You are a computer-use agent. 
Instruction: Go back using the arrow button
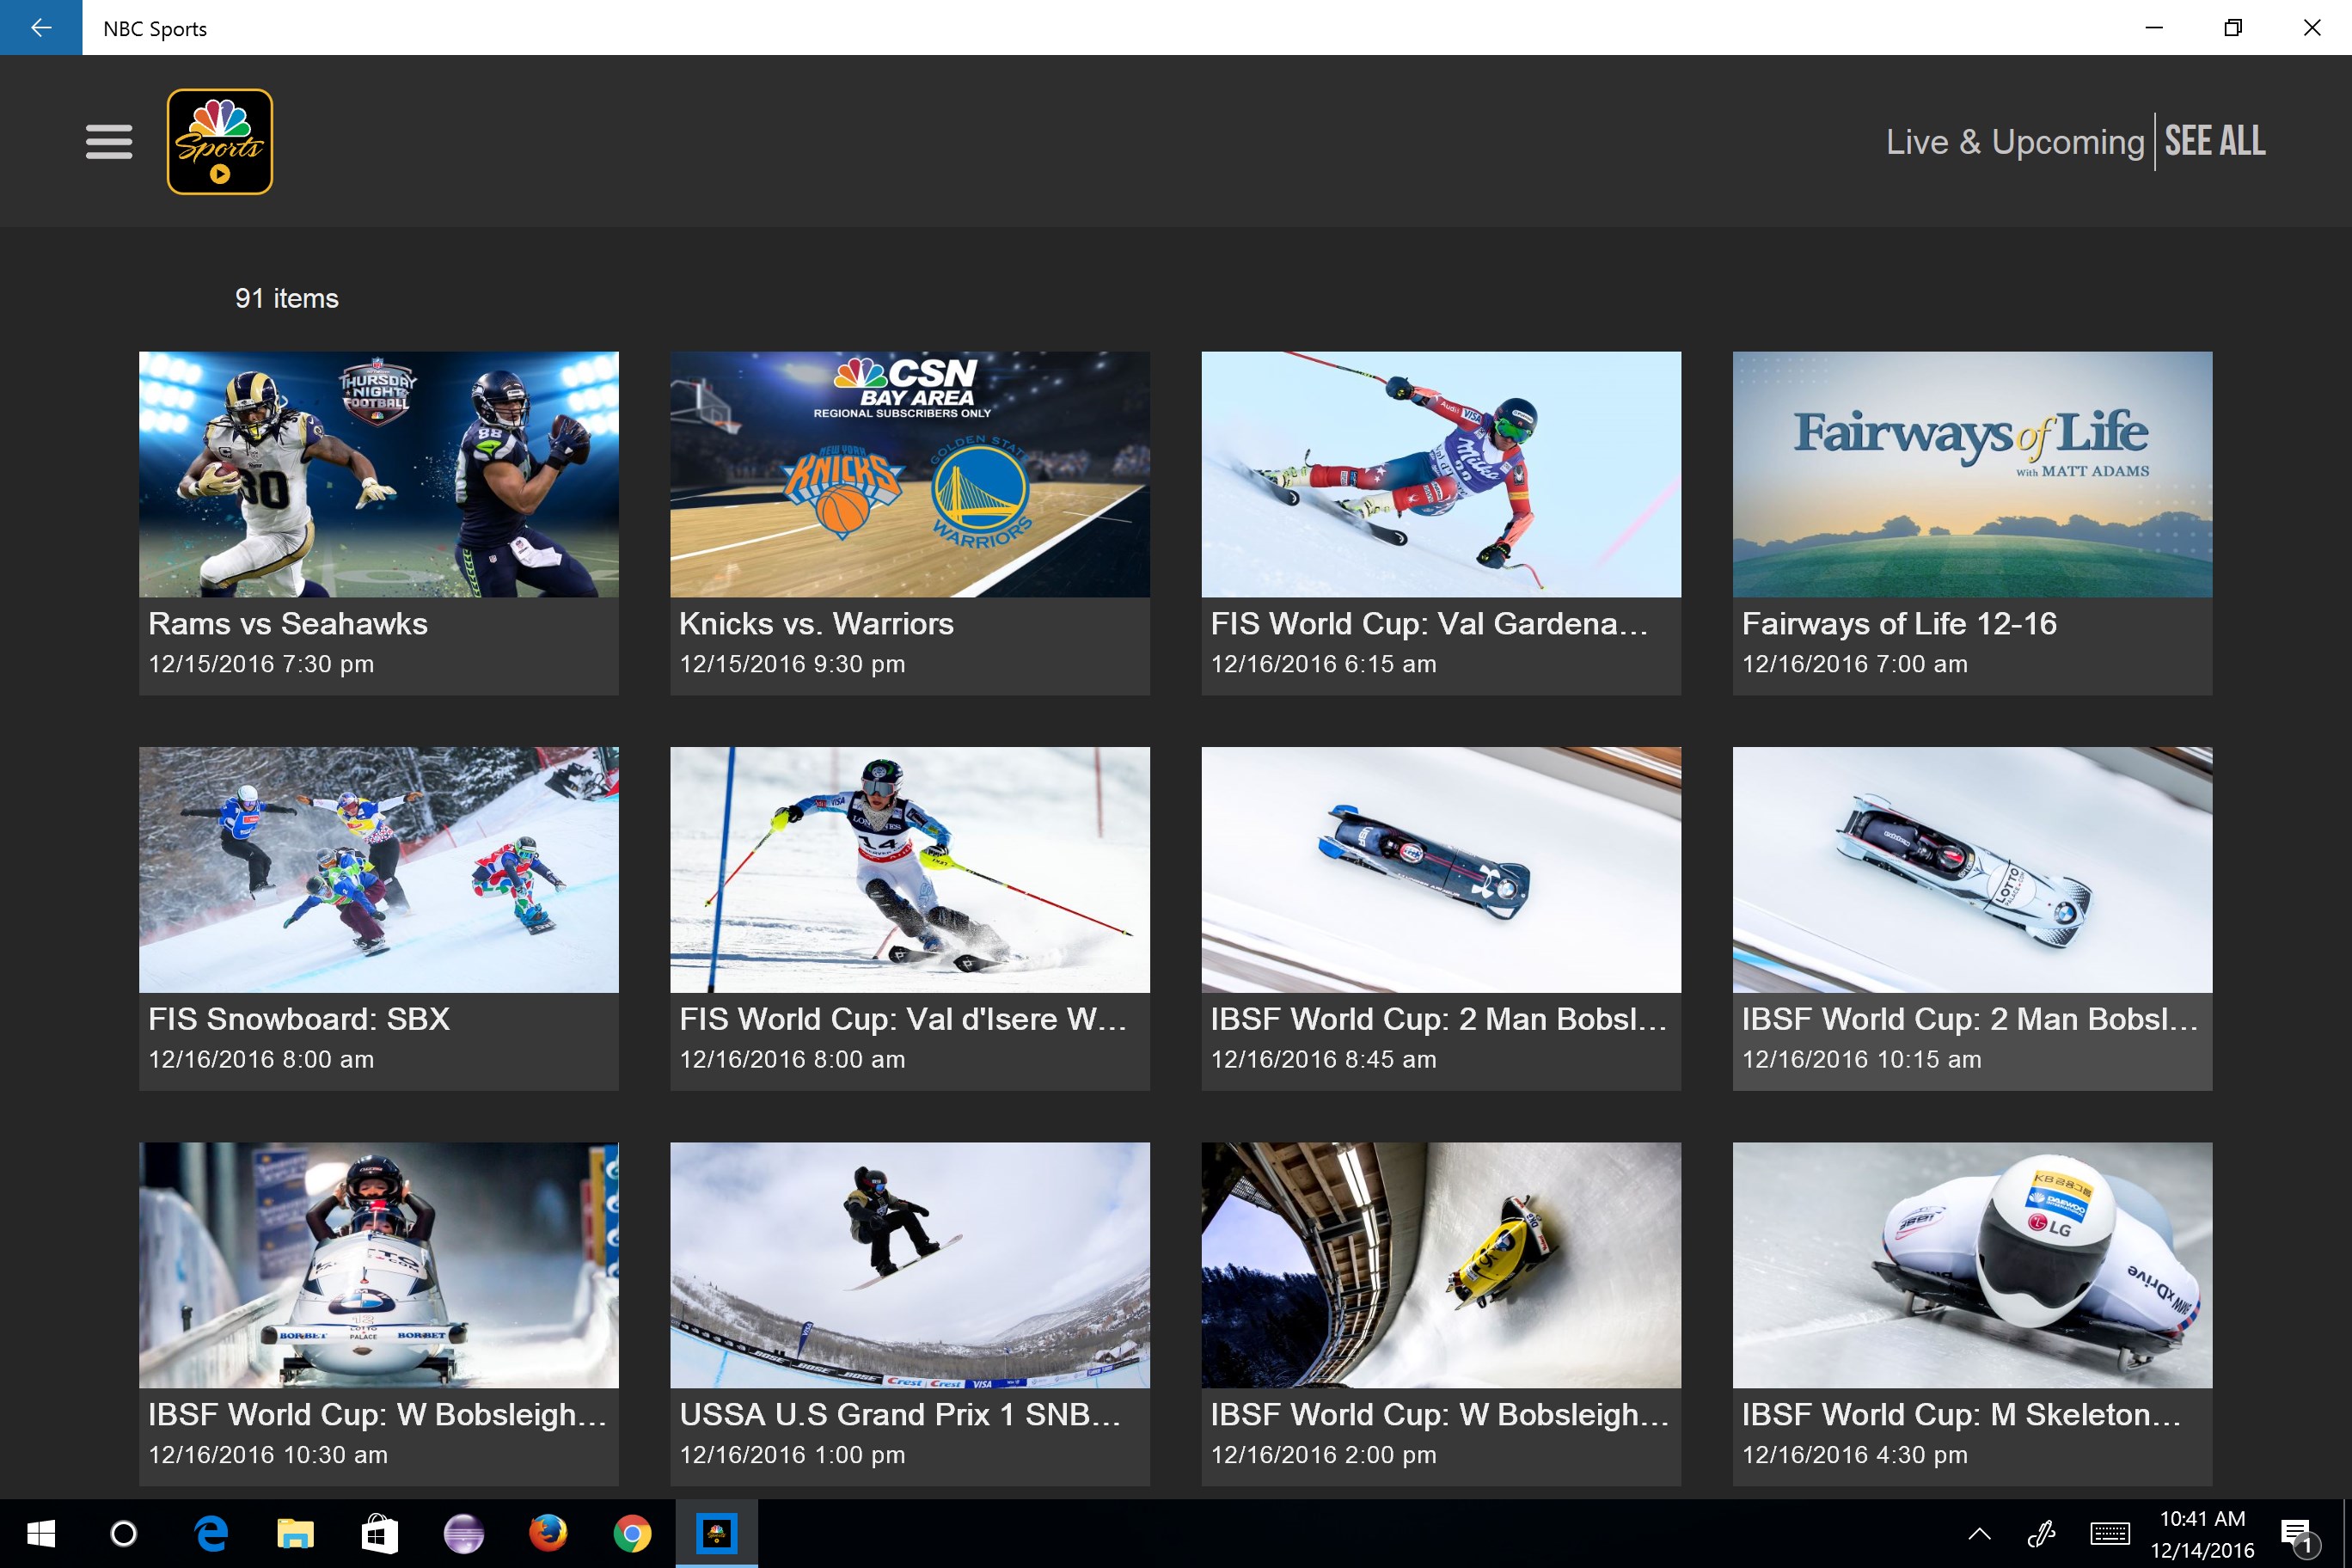(41, 27)
